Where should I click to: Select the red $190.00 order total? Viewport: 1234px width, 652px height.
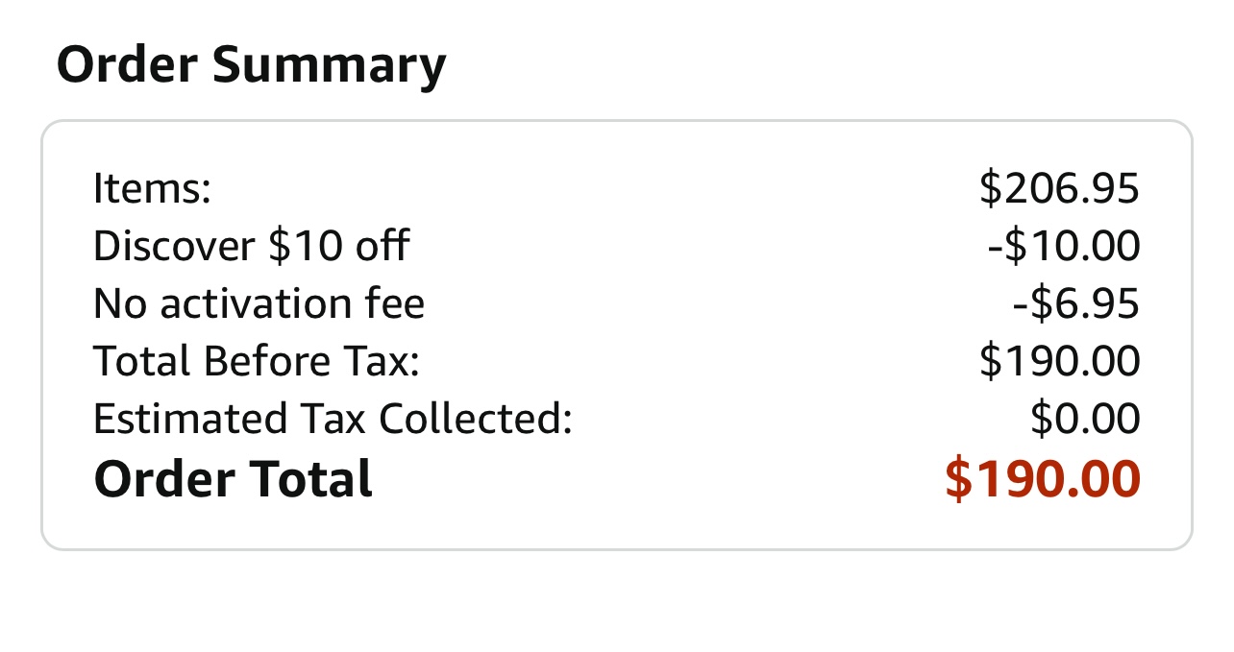click(1043, 478)
